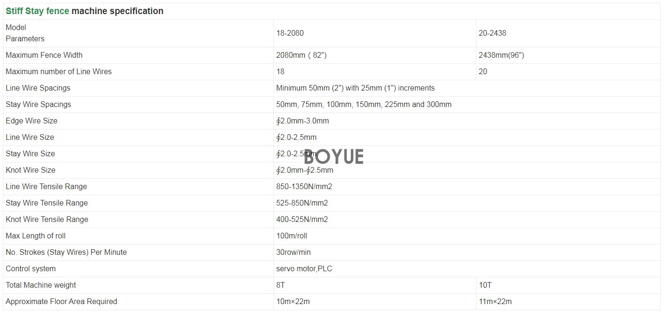Select the 20-2438 model cell

coord(492,33)
